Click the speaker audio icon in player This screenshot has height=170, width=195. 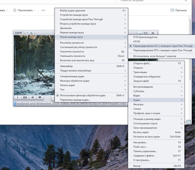[32, 97]
